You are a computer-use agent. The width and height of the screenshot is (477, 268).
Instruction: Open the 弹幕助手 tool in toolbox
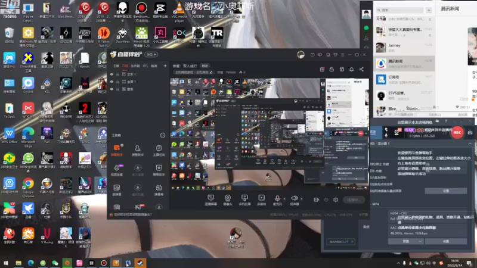(x=117, y=150)
